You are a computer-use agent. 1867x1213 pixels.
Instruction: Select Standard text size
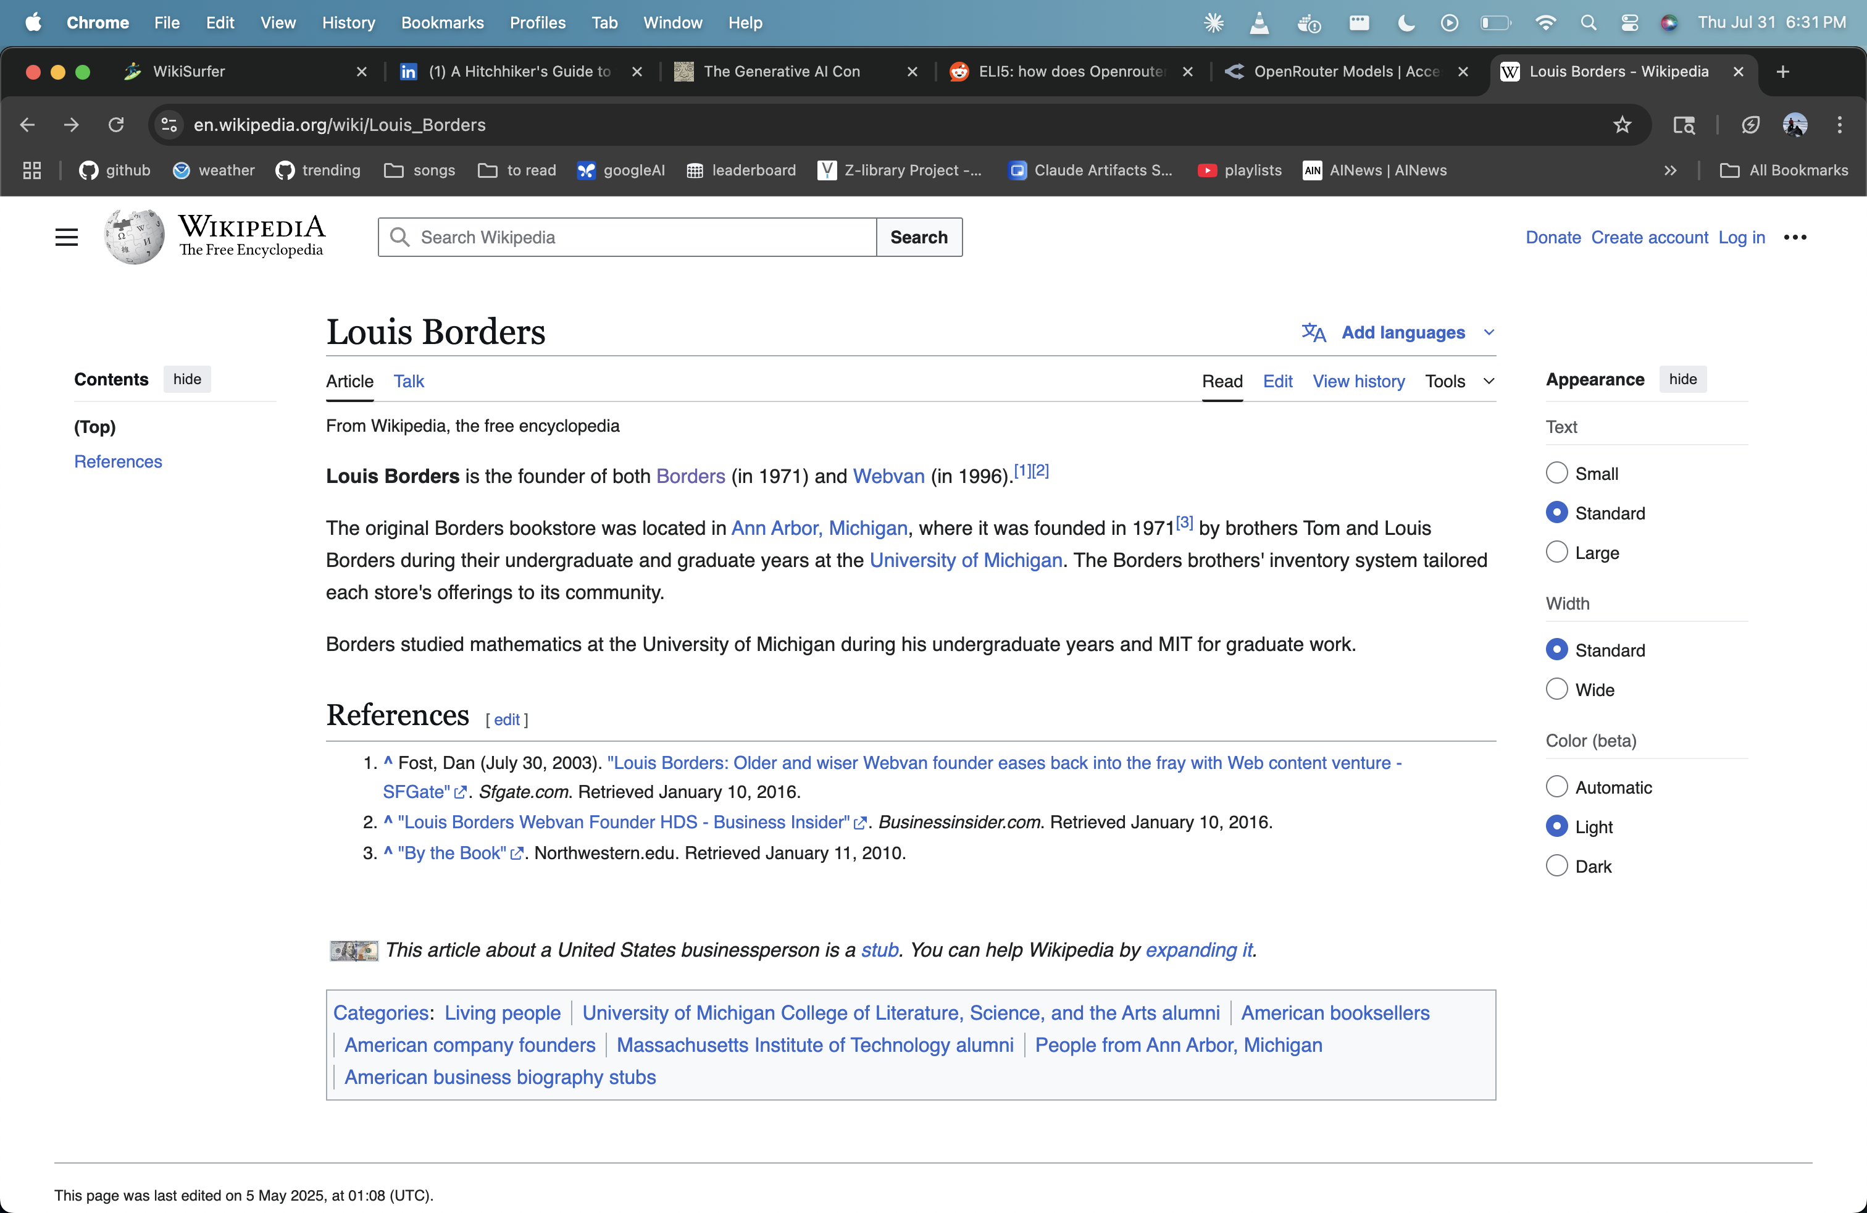1556,513
